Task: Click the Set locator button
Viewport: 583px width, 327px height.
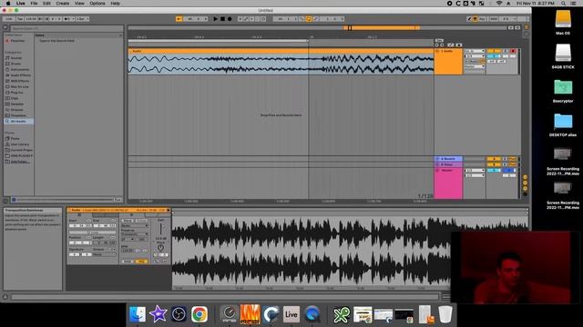Action: pos(439,40)
